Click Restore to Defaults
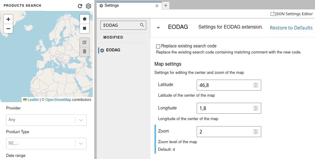The height and width of the screenshot is (159, 315). (291, 28)
